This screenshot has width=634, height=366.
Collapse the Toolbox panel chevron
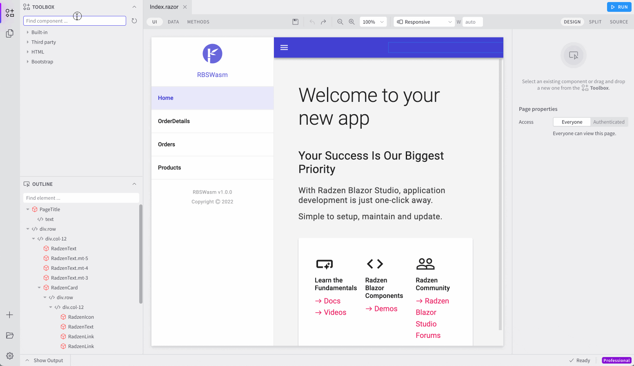click(x=134, y=7)
